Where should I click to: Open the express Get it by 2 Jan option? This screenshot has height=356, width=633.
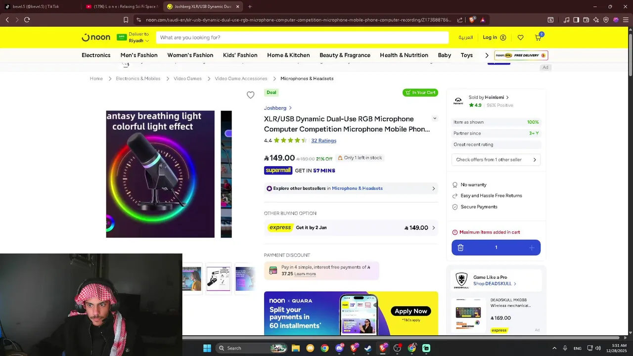coord(351,228)
